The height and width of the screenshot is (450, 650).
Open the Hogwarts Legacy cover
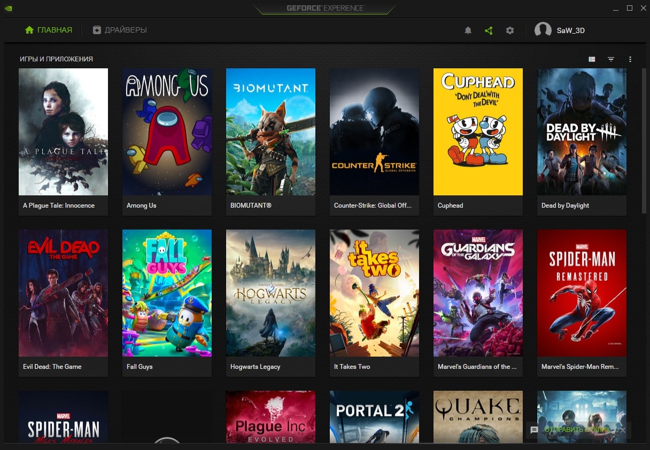pyautogui.click(x=270, y=293)
